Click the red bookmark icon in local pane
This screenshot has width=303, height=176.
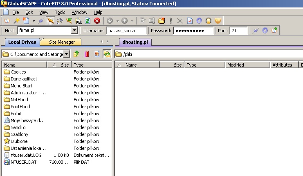(x=87, y=54)
